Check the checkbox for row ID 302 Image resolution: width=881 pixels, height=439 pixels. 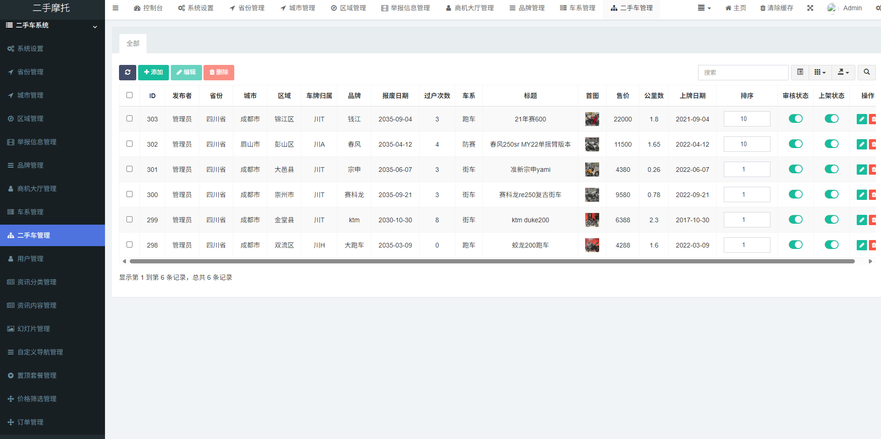129,144
